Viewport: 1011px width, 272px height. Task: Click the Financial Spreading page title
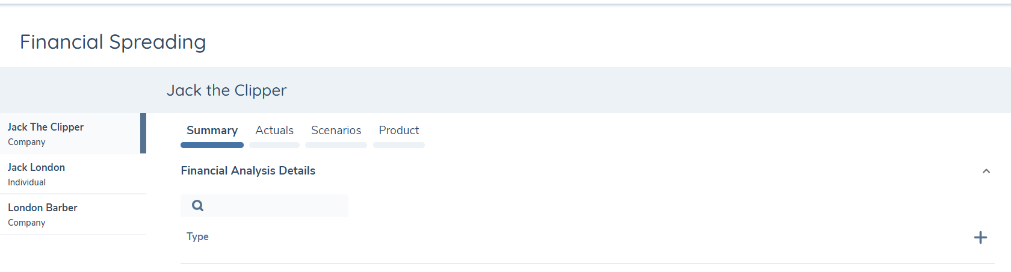tap(113, 42)
